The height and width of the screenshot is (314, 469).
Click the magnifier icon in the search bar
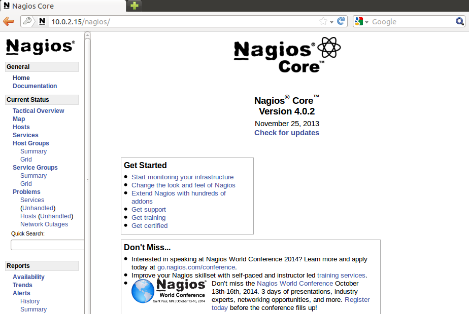click(x=459, y=21)
